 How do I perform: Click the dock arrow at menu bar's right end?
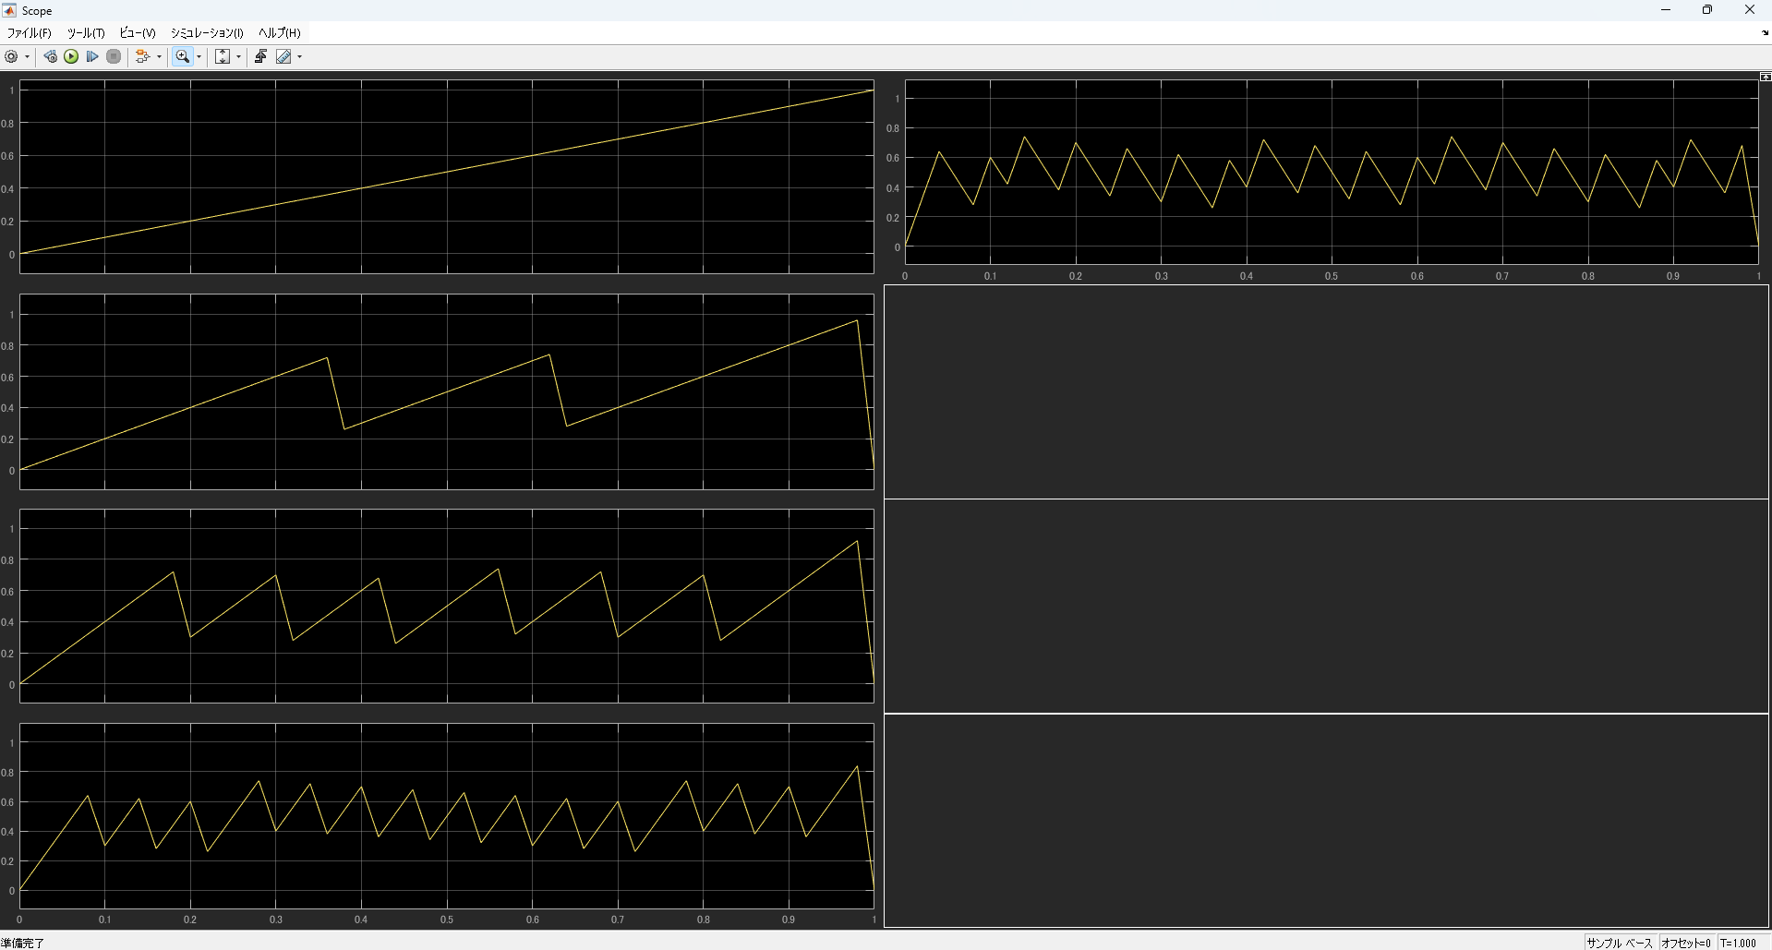pyautogui.click(x=1766, y=33)
